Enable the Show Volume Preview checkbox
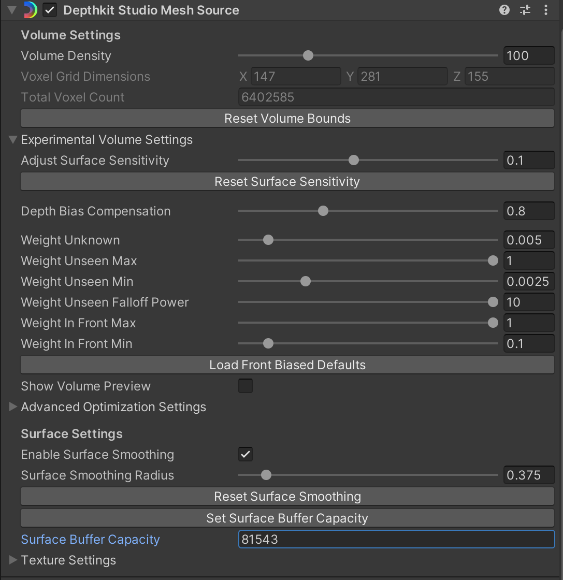Viewport: 563px width, 580px height. click(x=246, y=386)
